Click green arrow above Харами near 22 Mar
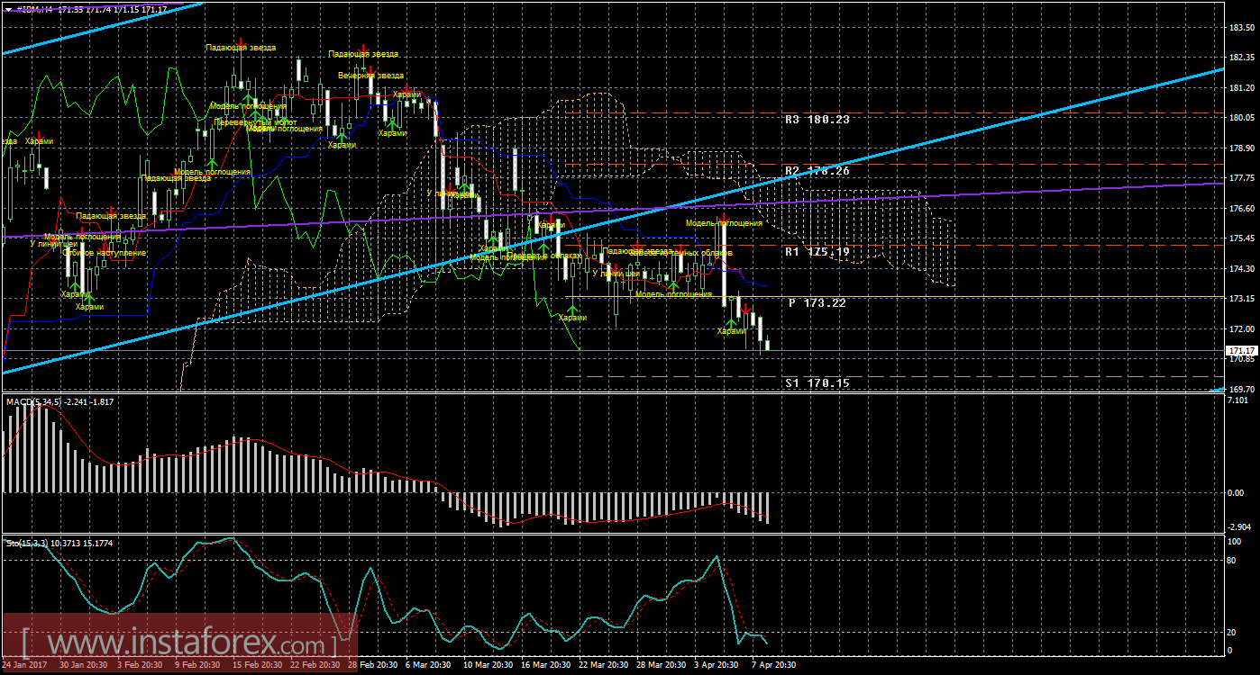 coord(572,310)
